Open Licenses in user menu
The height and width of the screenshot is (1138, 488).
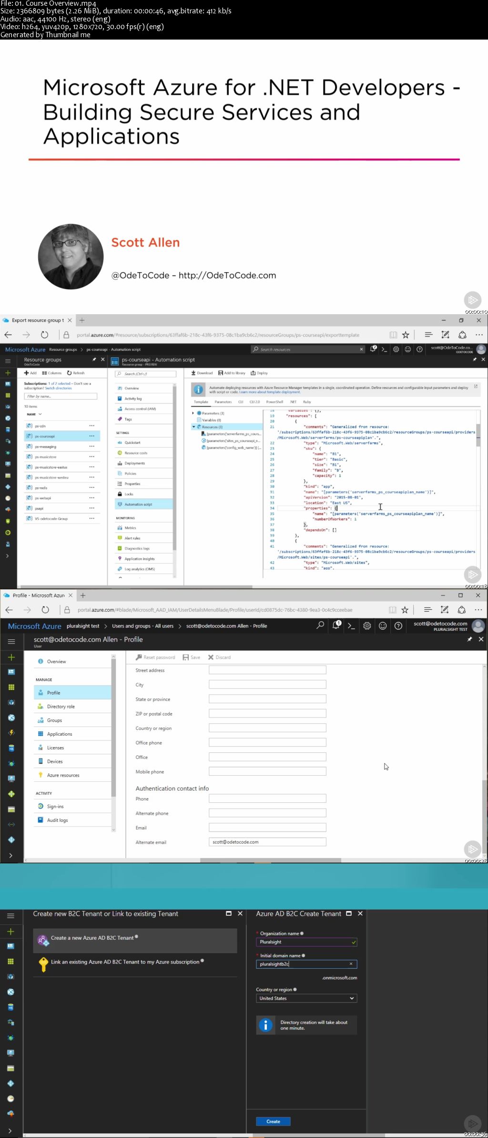72,748
